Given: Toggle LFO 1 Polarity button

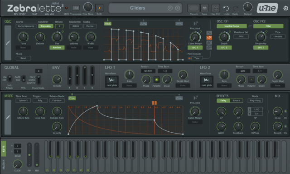Looking at the screenshot, I should click(156, 80).
